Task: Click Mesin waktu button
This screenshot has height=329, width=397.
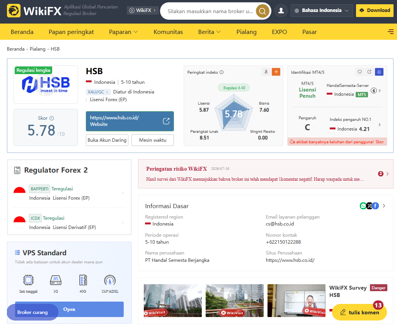Action: tap(153, 140)
